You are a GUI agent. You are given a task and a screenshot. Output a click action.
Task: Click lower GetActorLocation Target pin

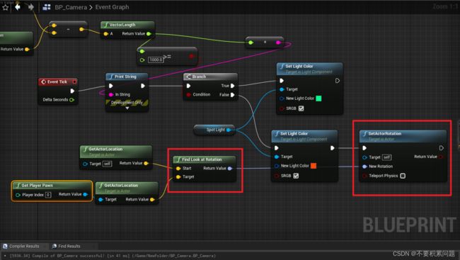pyautogui.click(x=100, y=200)
